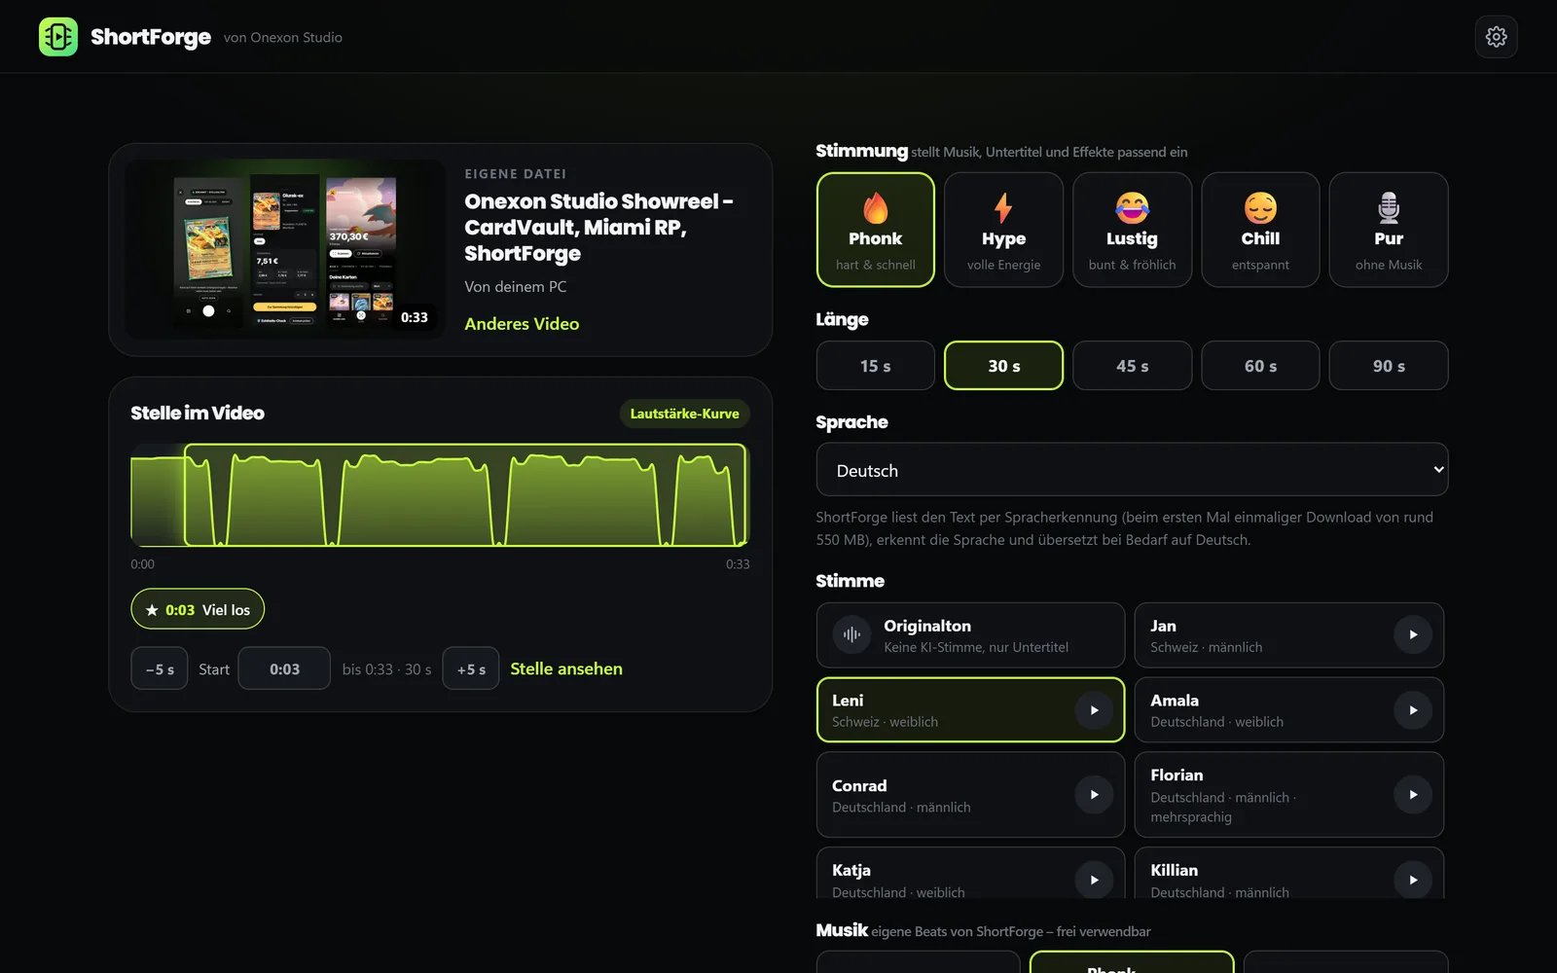Click the video title Onexon Studio Showreel
1557x973 pixels.
[599, 227]
